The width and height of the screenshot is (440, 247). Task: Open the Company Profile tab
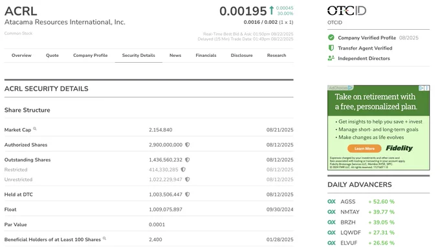[91, 55]
